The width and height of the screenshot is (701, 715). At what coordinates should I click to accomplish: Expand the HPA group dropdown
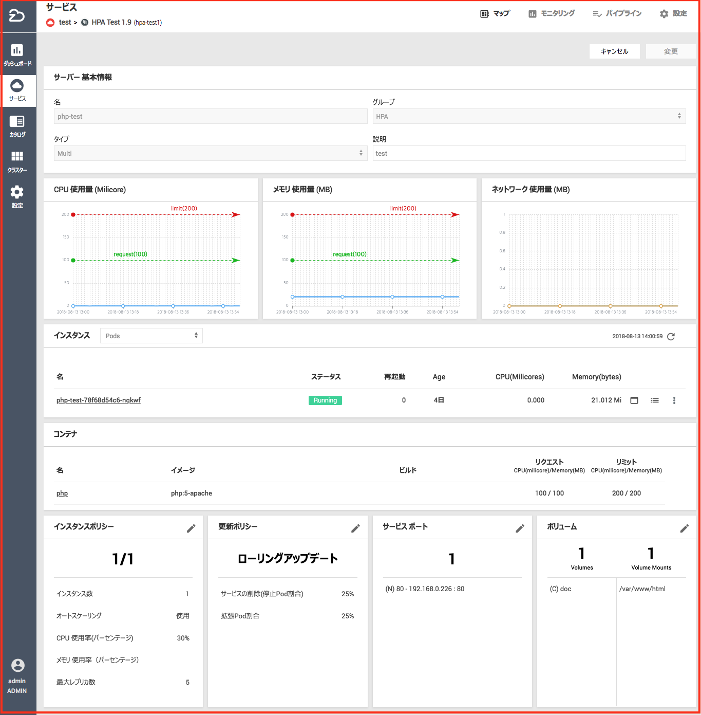click(529, 116)
